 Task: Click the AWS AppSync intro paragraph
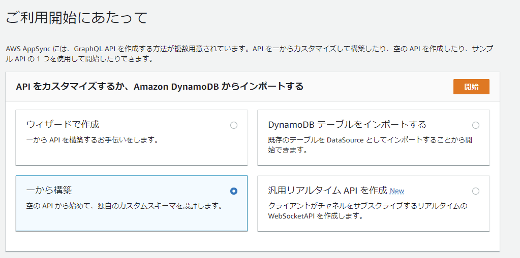tap(250, 54)
